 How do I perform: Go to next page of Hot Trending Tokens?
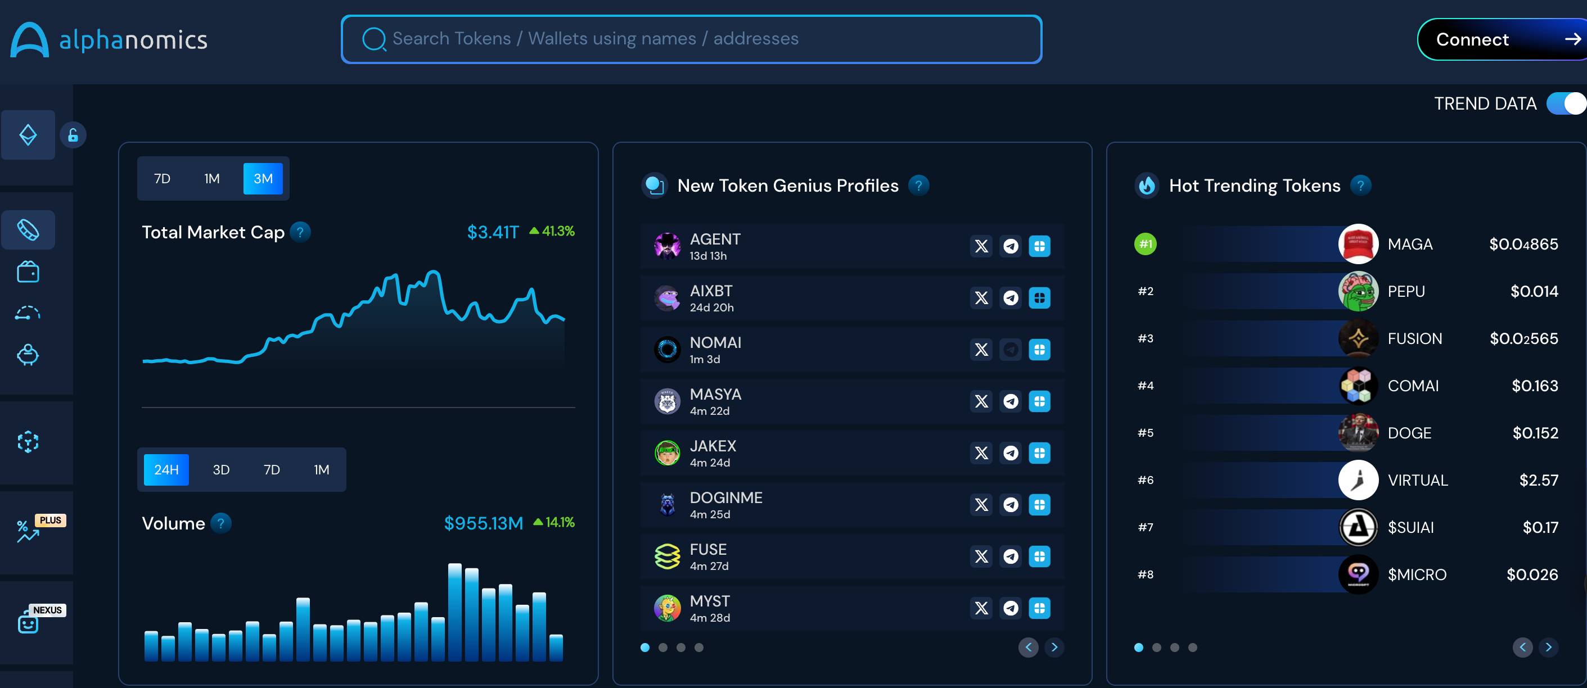point(1548,648)
